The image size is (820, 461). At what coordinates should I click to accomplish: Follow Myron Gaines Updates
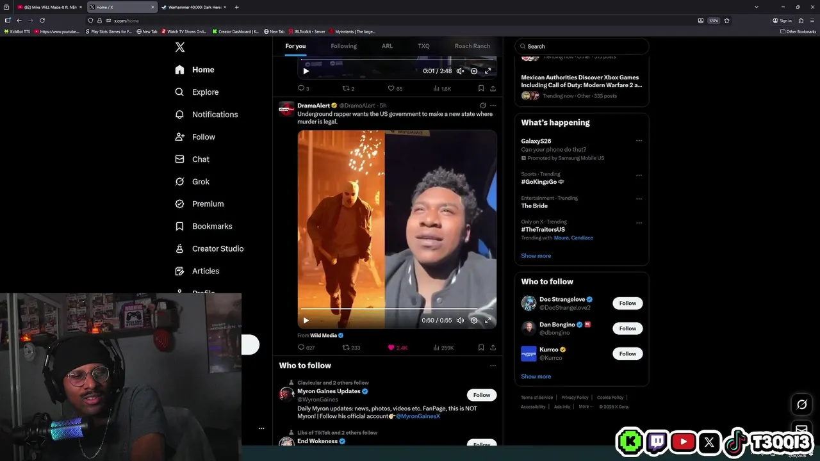click(x=482, y=395)
